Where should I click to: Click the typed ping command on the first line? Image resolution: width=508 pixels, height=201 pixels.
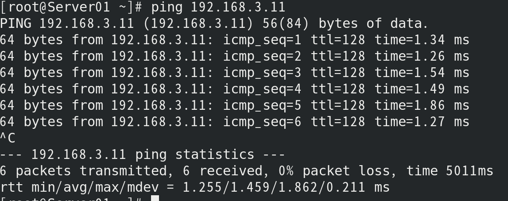pyautogui.click(x=218, y=8)
